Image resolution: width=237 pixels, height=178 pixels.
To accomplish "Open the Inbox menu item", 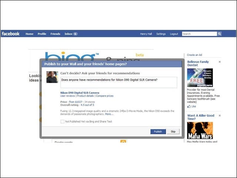I will click(69, 34).
